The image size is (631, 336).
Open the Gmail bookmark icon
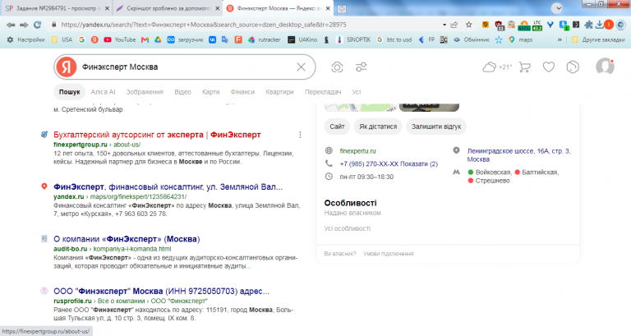[x=145, y=39]
